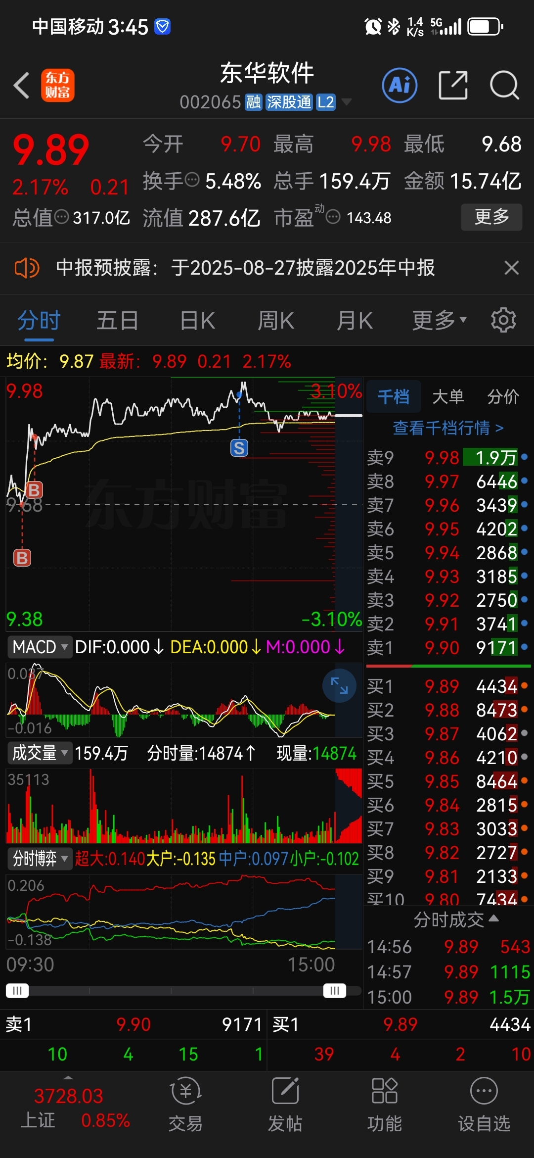Tap the fullscreen expand chart icon
The height and width of the screenshot is (1158, 534).
point(339,685)
